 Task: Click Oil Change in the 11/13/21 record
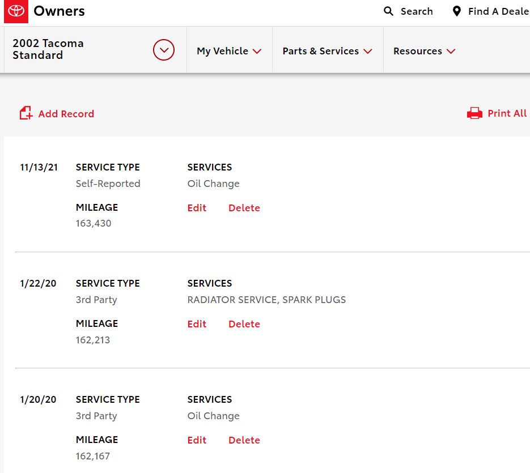pyautogui.click(x=213, y=184)
